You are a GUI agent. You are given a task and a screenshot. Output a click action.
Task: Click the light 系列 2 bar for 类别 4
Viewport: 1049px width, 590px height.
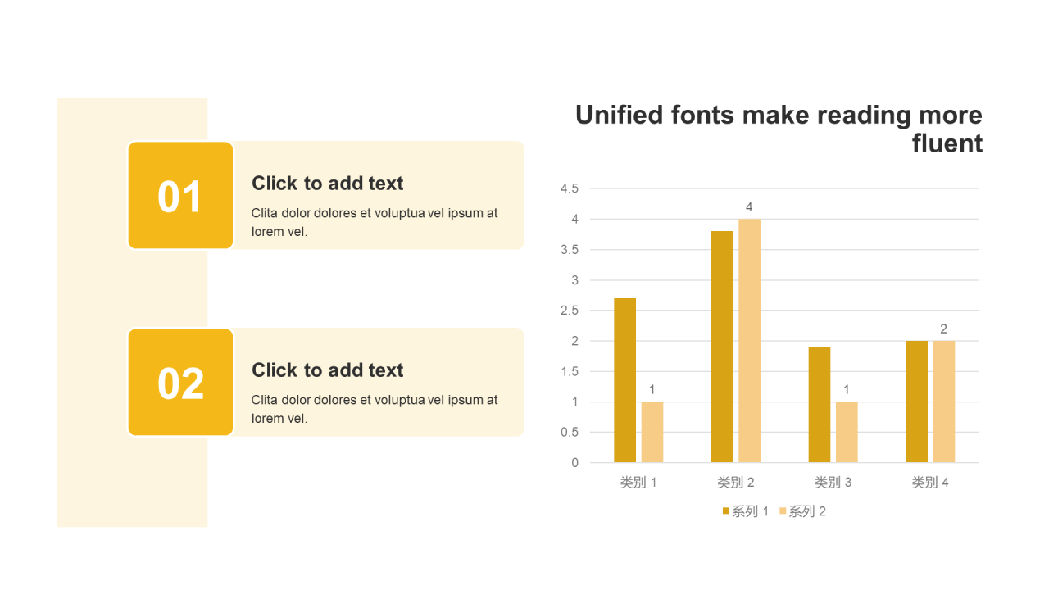pos(943,402)
